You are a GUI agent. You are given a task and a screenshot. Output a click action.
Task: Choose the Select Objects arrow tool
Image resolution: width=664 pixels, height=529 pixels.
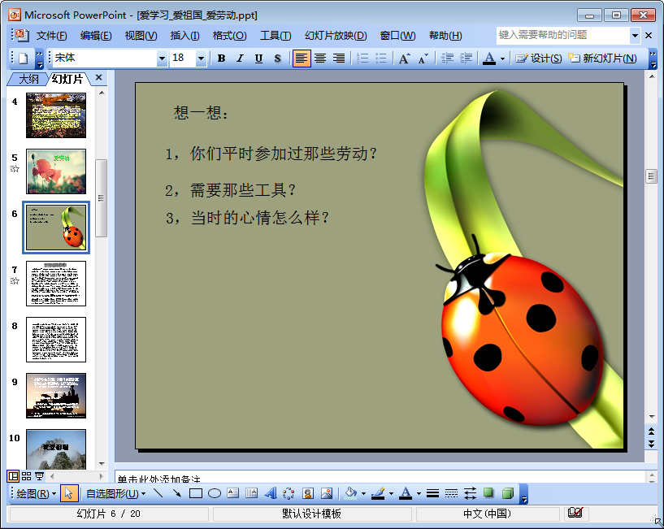pyautogui.click(x=69, y=493)
